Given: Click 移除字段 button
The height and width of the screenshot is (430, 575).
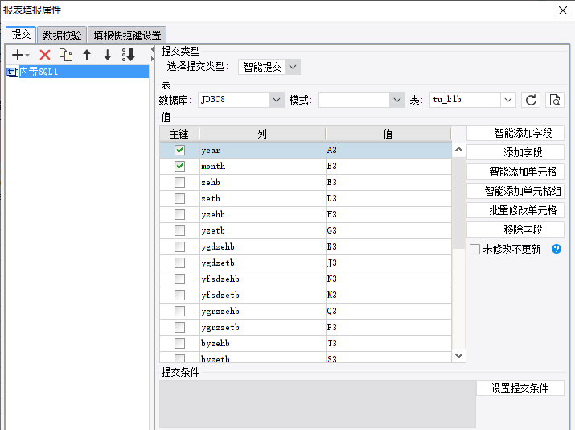Looking at the screenshot, I should click(x=515, y=229).
